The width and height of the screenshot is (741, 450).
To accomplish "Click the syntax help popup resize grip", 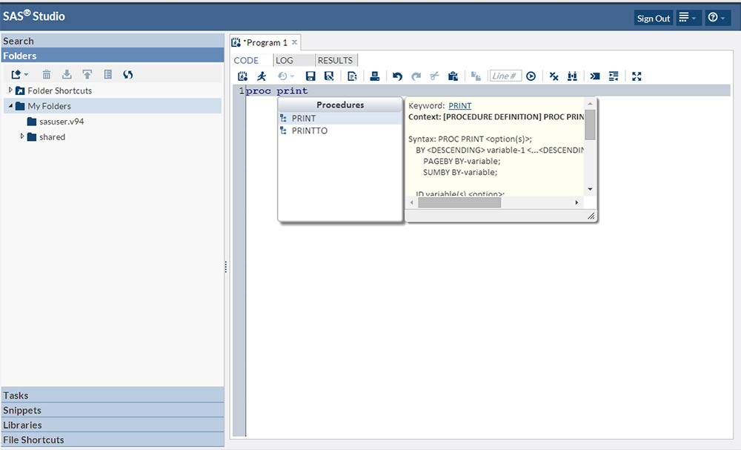I will [x=591, y=216].
